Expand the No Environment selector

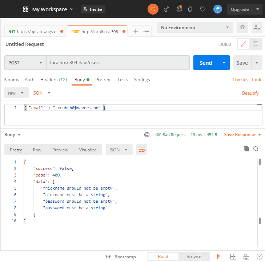click(195, 27)
